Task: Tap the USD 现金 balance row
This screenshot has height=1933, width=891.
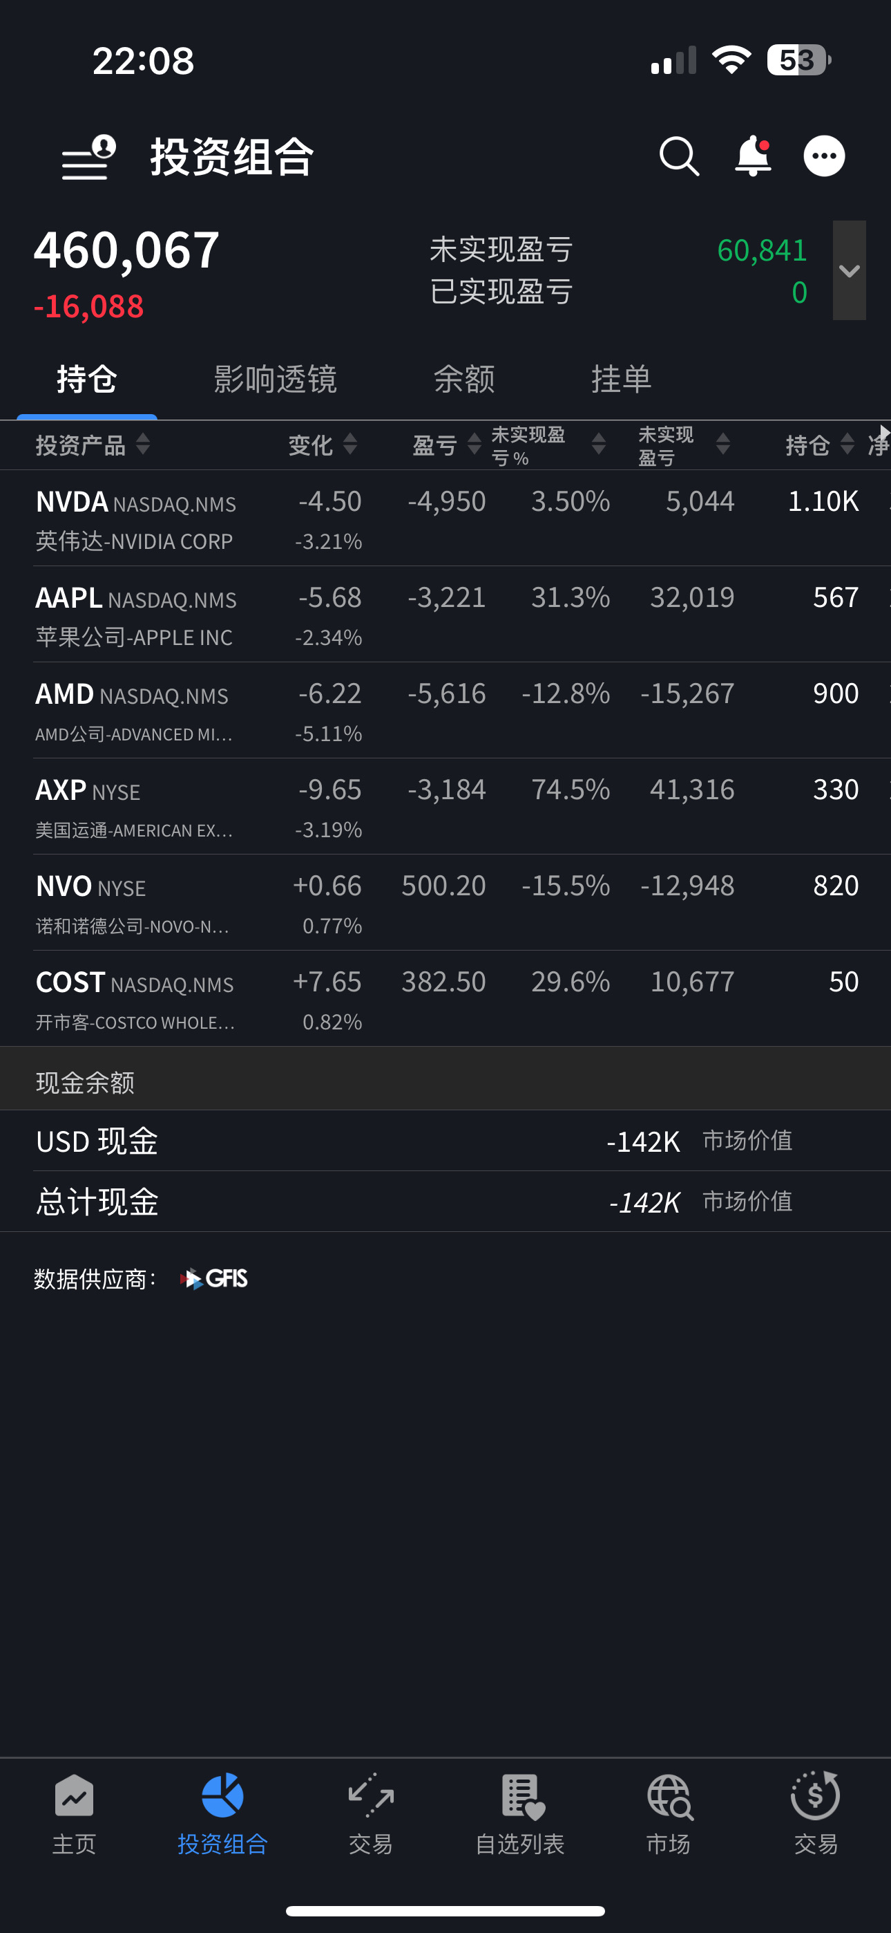Action: pos(445,1141)
